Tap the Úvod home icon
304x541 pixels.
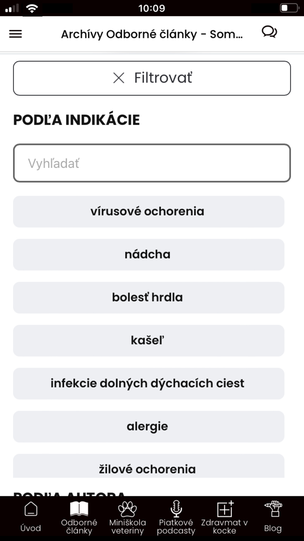pyautogui.click(x=30, y=509)
